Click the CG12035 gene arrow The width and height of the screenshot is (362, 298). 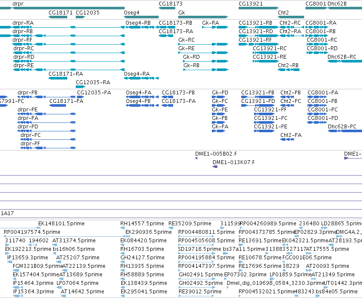pos(80,17)
